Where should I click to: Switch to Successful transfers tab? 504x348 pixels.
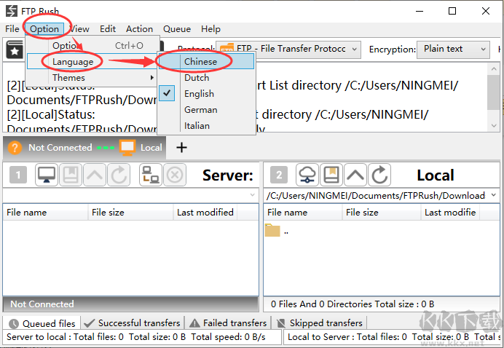[x=133, y=323]
